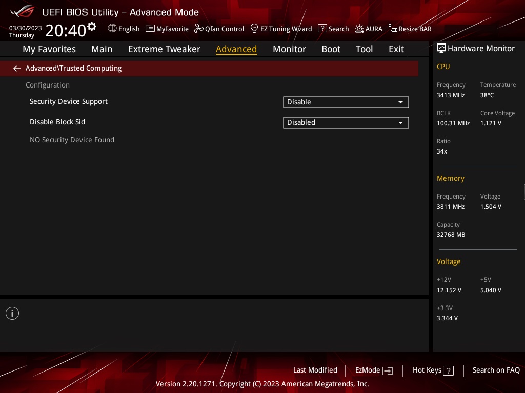525x393 pixels.
Task: Open the Boot tab
Action: tap(331, 49)
